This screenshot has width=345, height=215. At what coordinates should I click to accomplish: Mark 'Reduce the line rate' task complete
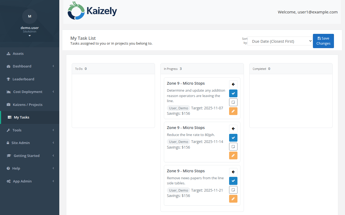233,138
